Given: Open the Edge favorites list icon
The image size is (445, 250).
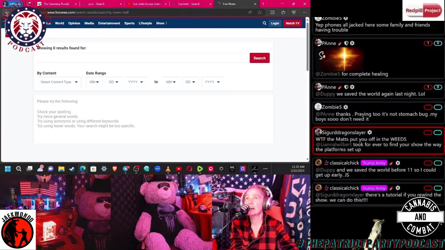Looking at the screenshot, I should click(x=283, y=12).
